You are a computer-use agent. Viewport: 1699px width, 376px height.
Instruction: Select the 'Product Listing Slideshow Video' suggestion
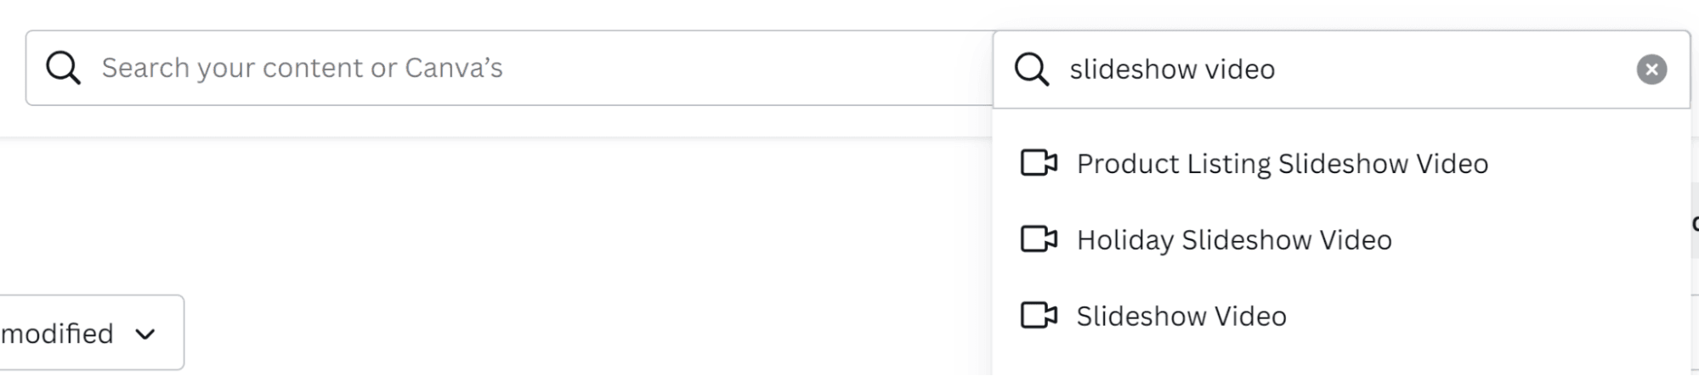point(1282,164)
